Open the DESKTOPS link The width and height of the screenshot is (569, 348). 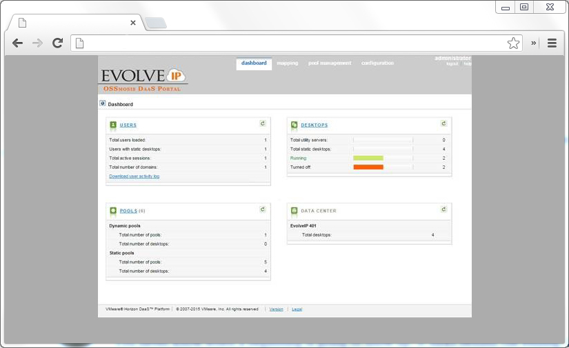315,125
